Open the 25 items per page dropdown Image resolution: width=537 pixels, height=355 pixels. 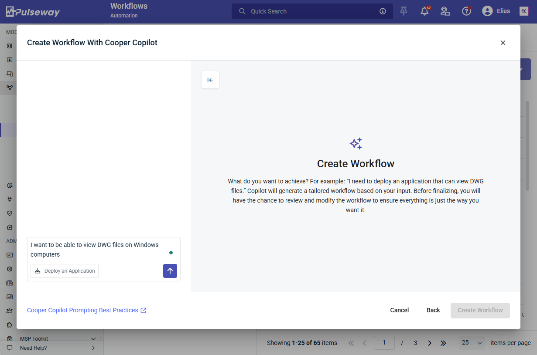[472, 343]
